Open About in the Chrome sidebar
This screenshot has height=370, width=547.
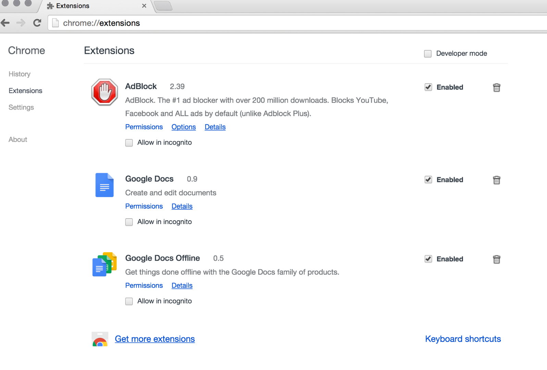[x=18, y=139]
